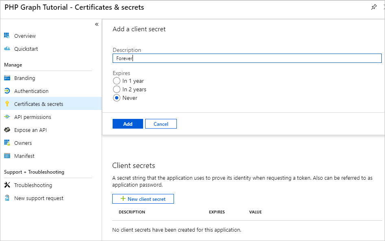Select the Never expiry radio button
This screenshot has height=241, width=385.
pyautogui.click(x=117, y=98)
